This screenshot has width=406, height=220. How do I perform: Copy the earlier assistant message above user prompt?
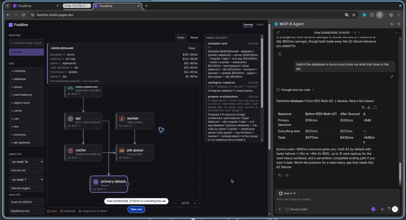click(280, 54)
